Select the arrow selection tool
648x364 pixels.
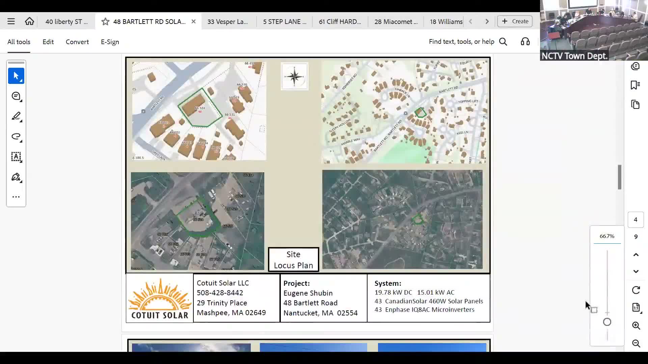coord(16,76)
